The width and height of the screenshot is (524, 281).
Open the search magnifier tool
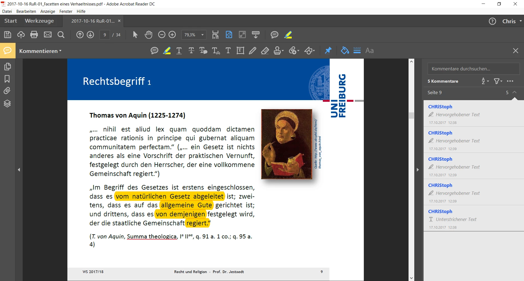pos(61,35)
